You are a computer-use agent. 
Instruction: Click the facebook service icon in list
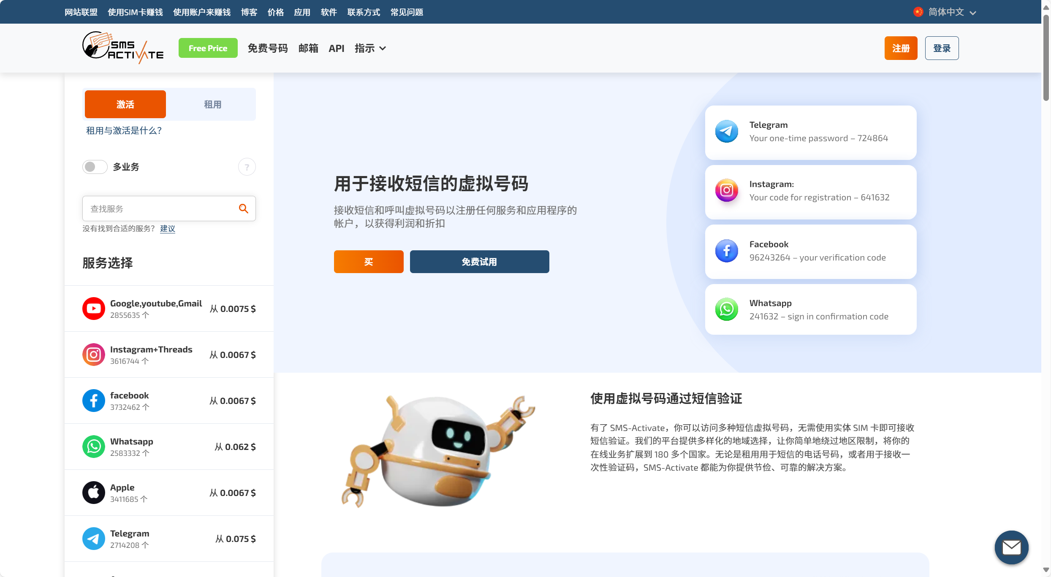[x=93, y=401]
